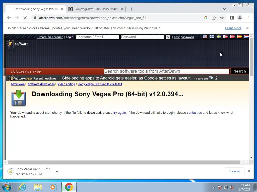Open the Action Center flag icon
The height and width of the screenshot is (192, 257).
point(219,187)
